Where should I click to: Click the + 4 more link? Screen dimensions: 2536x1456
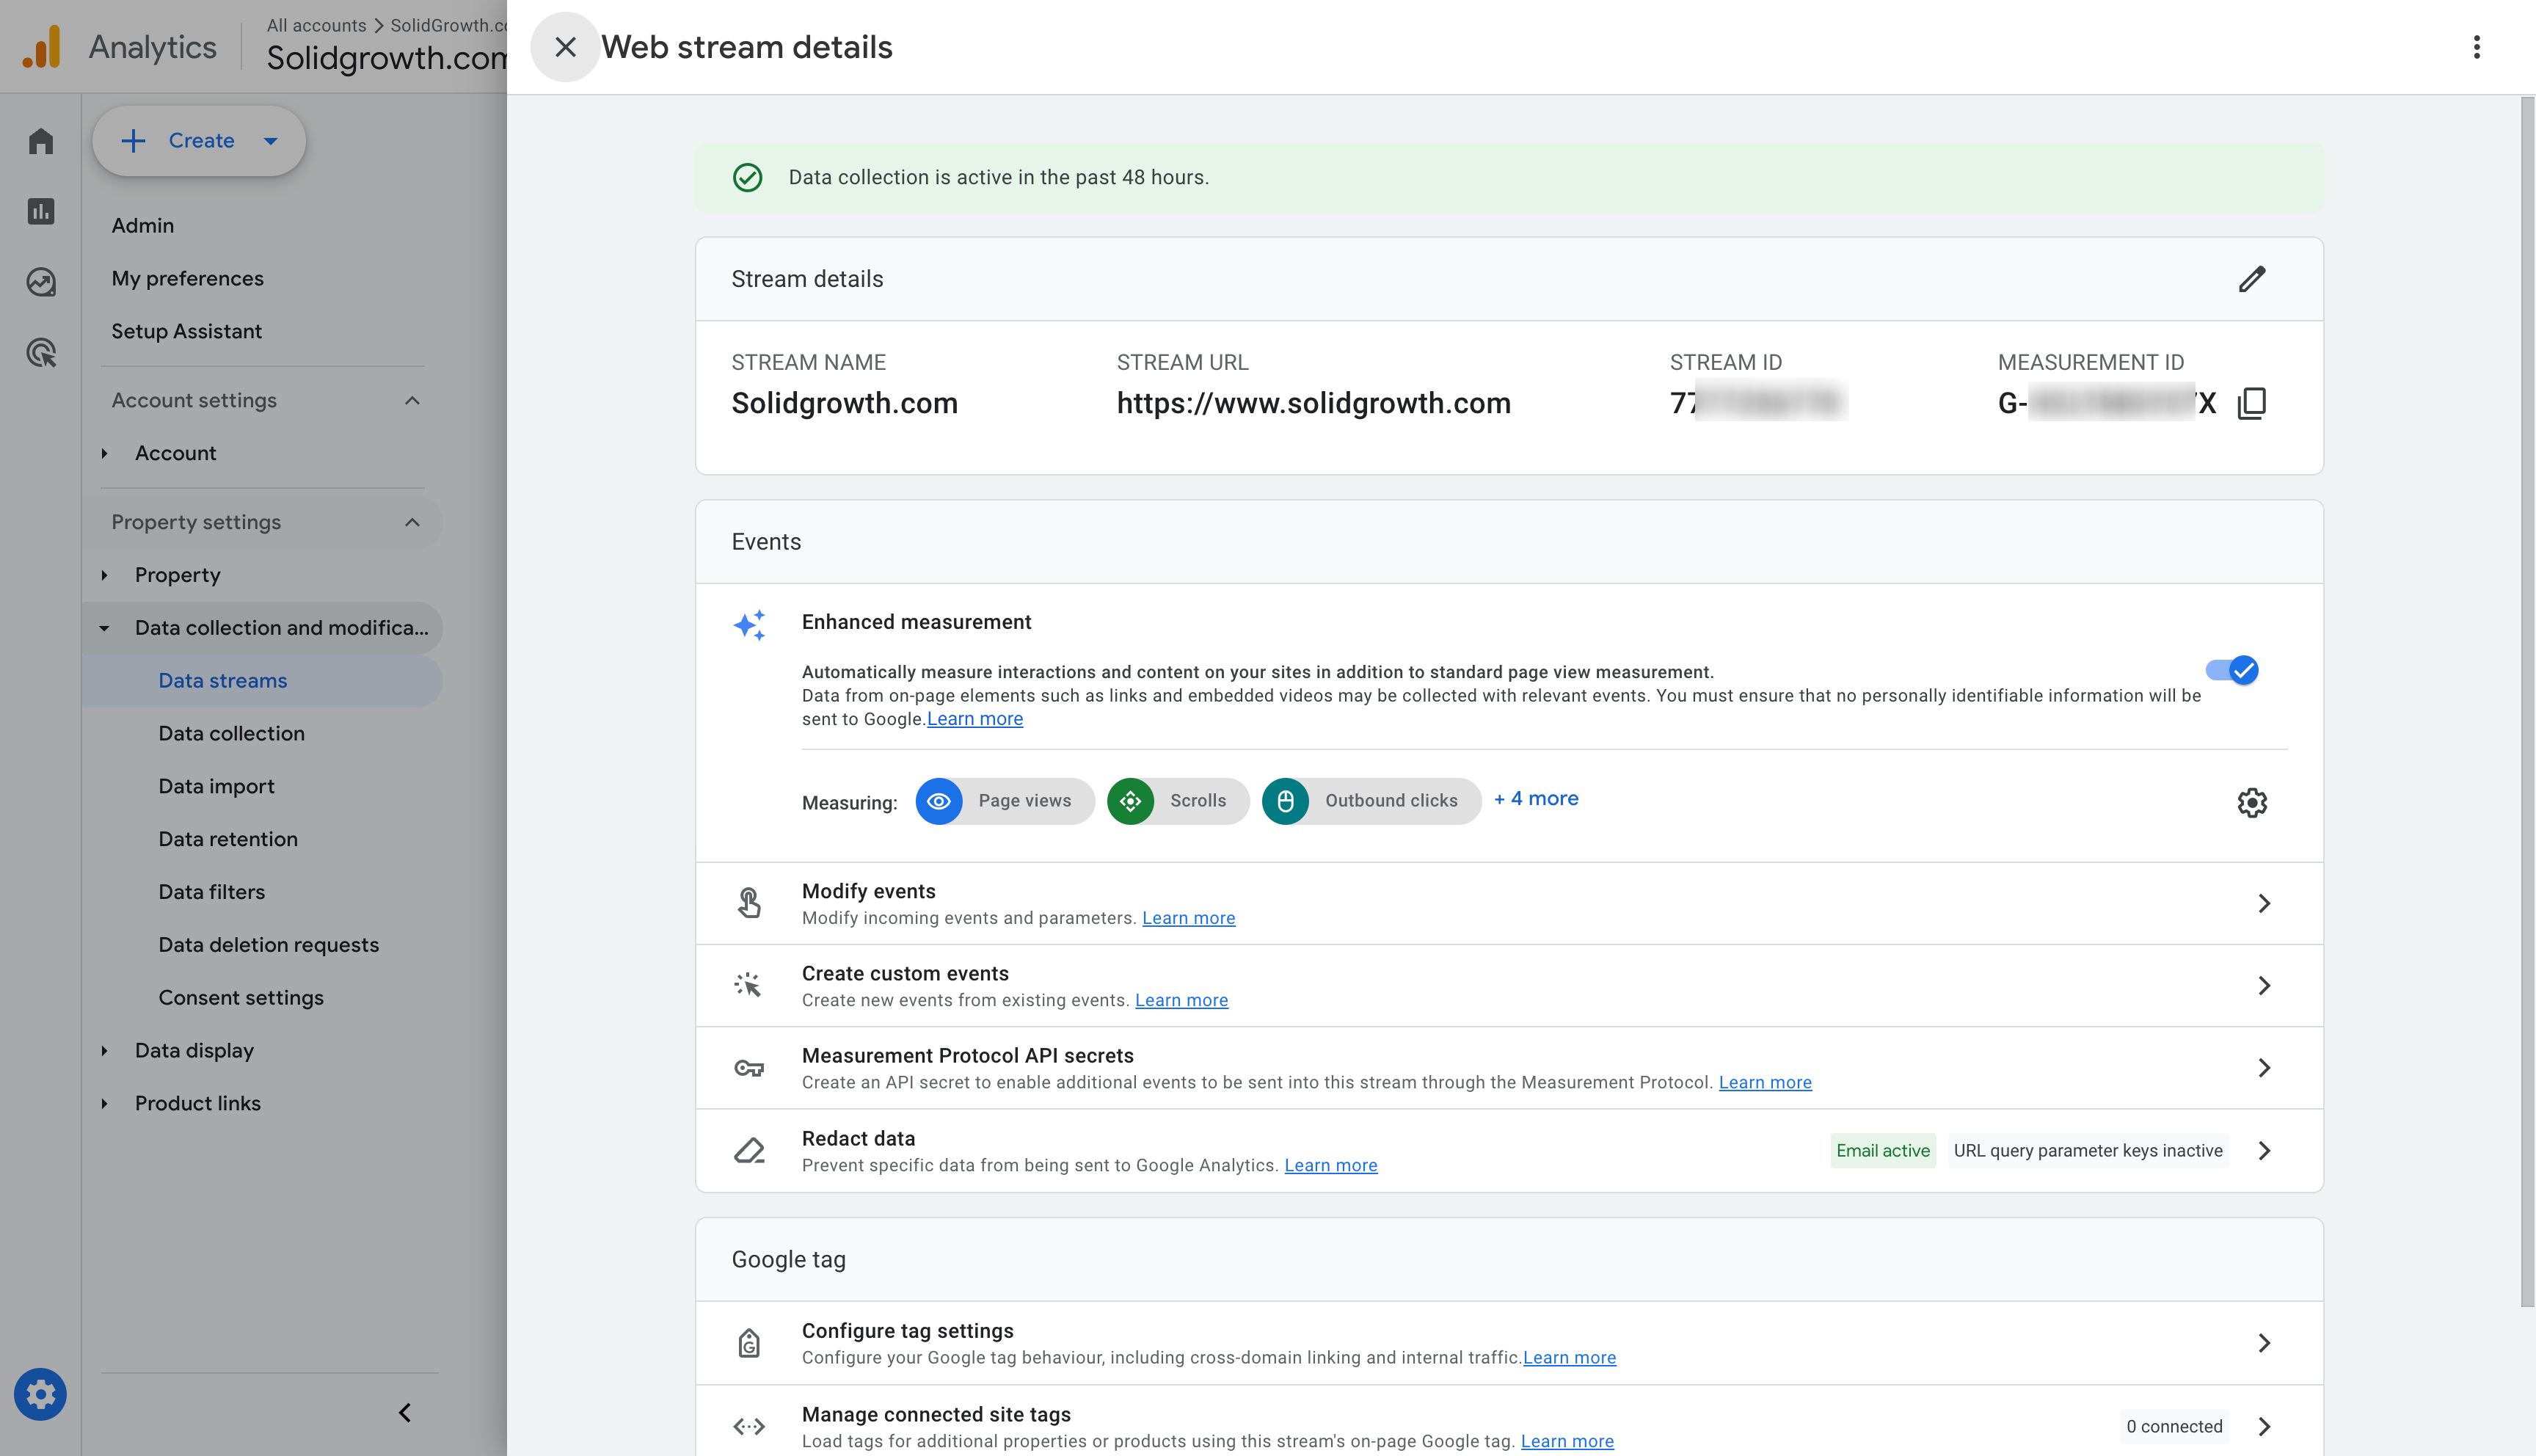(x=1535, y=798)
